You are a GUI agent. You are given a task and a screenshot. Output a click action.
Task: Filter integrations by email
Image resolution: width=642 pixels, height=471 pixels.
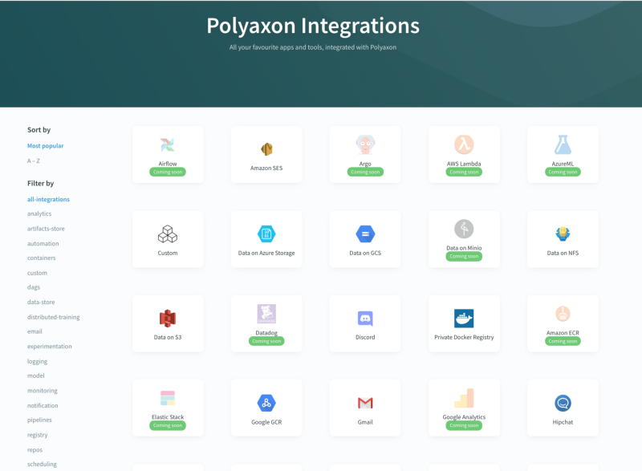pos(35,331)
